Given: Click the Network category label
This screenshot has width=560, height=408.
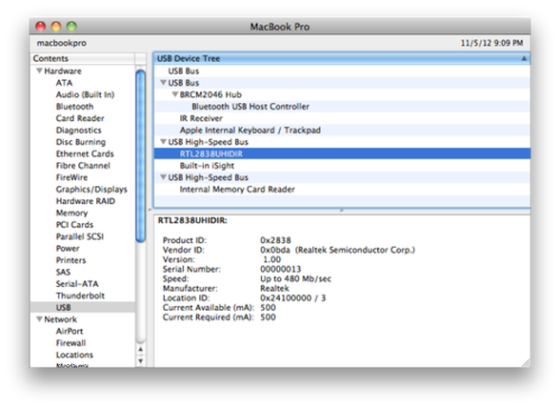Looking at the screenshot, I should [x=60, y=319].
